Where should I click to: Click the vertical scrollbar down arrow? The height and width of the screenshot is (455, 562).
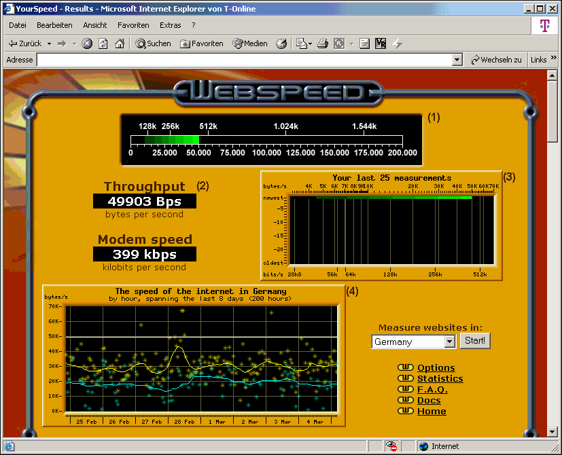(552, 431)
